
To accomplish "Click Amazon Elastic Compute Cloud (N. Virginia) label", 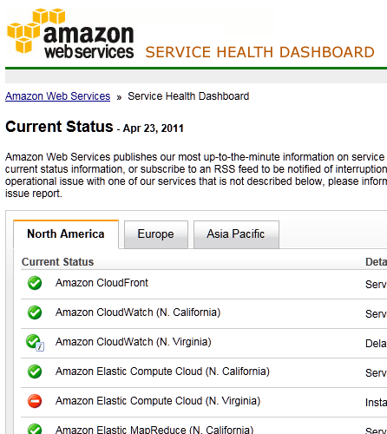I will (x=158, y=401).
